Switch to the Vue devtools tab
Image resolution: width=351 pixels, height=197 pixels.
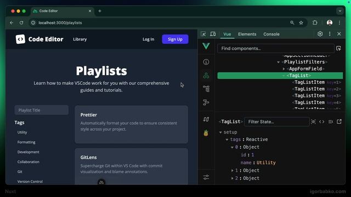[x=227, y=34]
